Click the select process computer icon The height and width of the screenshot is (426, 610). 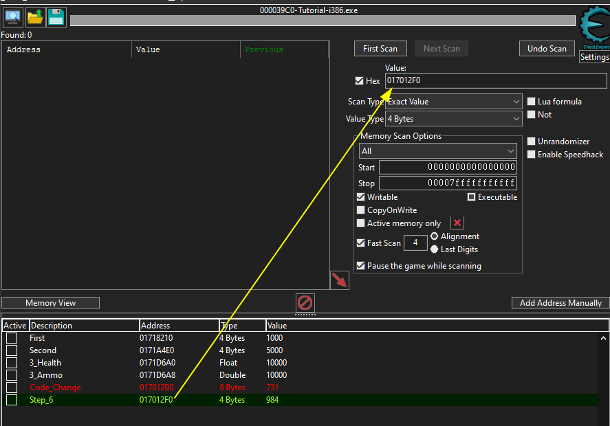13,17
